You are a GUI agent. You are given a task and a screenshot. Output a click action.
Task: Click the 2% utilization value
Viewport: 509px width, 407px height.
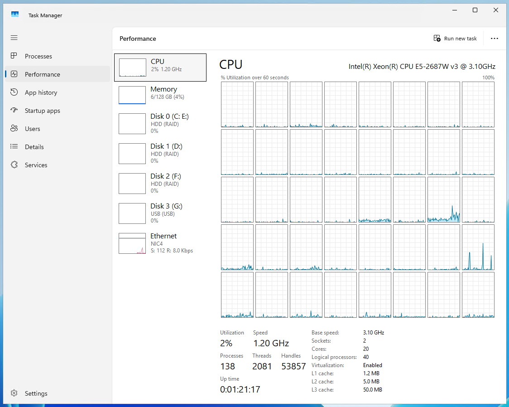[226, 344]
